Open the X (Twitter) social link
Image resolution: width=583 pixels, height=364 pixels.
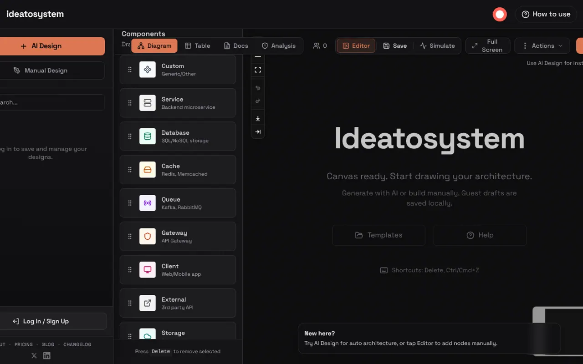pyautogui.click(x=34, y=356)
